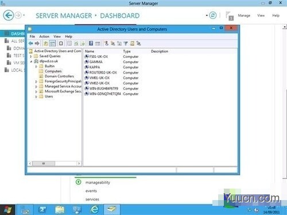This screenshot has height=215, width=287.
Task: Select Domain Controllers in the tree
Action: pos(59,76)
